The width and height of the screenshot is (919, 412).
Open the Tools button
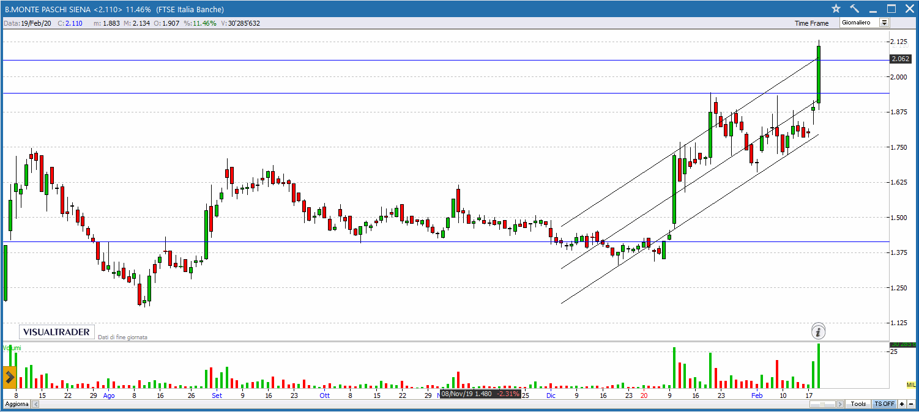click(x=858, y=404)
